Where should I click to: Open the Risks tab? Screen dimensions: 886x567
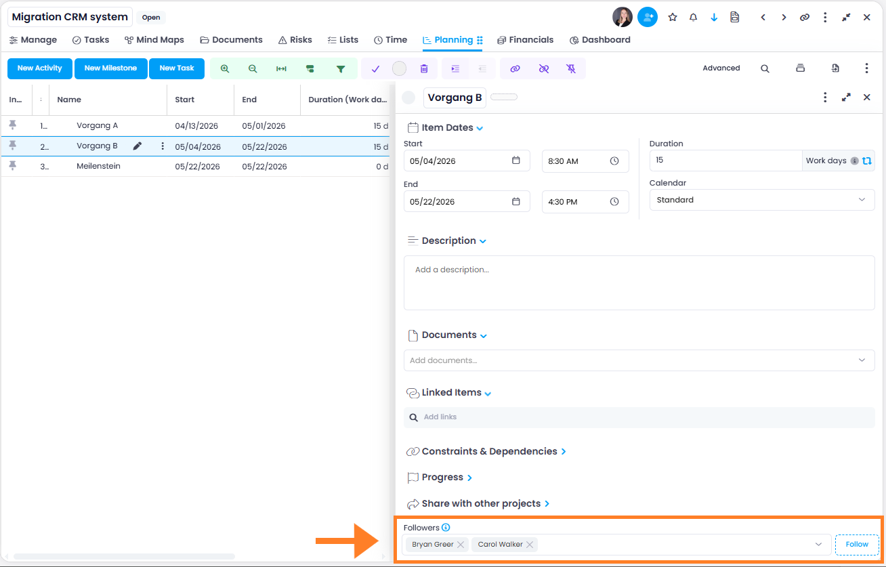(295, 40)
